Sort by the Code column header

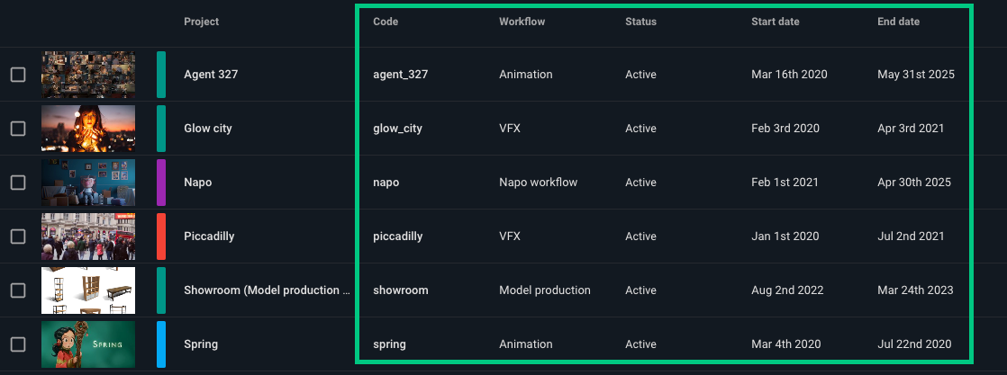tap(386, 22)
